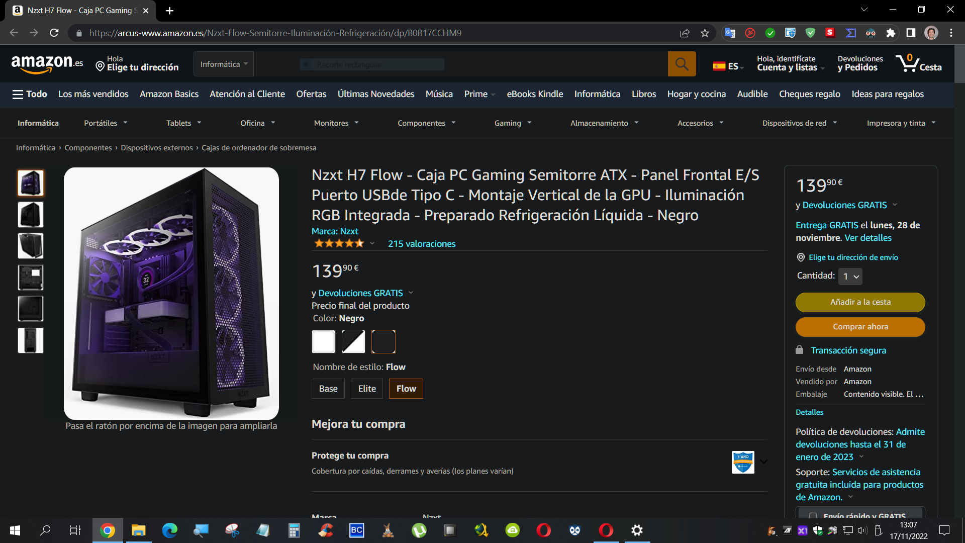Click the Amazon.es logo
The width and height of the screenshot is (965, 543).
[47, 64]
